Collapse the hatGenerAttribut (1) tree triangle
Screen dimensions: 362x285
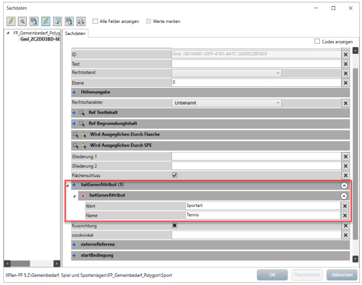point(68,185)
